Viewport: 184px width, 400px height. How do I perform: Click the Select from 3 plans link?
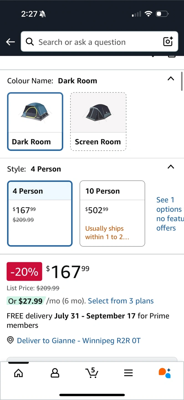point(121,301)
